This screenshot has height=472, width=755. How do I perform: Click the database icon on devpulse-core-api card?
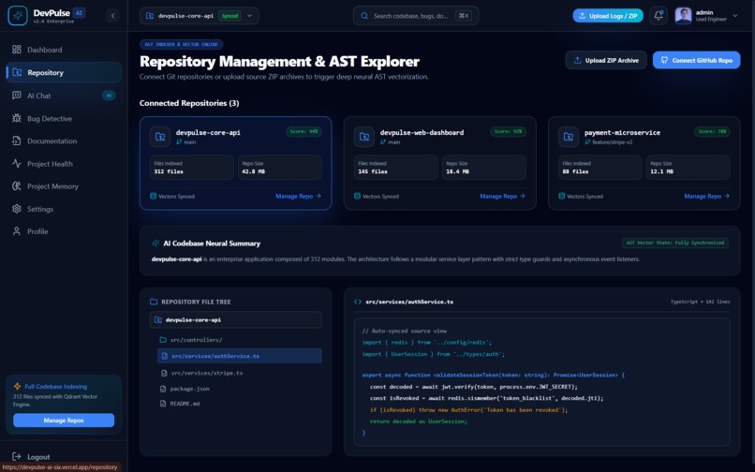point(153,196)
